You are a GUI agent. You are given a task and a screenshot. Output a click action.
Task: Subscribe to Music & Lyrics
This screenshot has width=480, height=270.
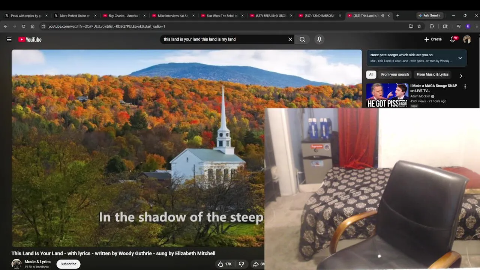(x=68, y=264)
